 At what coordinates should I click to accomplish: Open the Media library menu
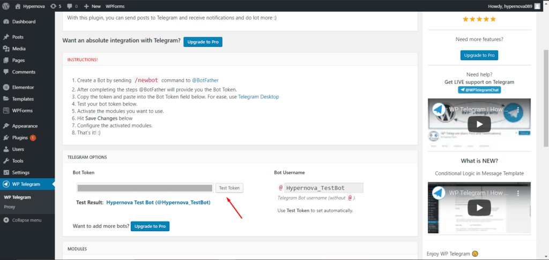pos(19,49)
